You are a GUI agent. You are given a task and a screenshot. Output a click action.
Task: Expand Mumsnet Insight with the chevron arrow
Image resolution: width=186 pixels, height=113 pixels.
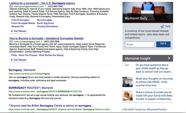(169, 58)
